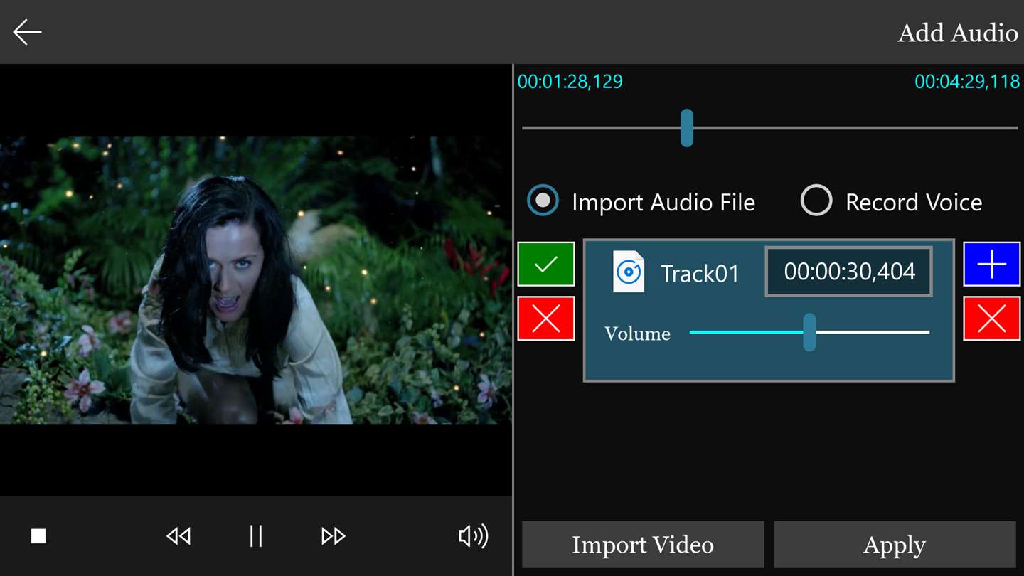Stop video playback
This screenshot has width=1024, height=576.
pyautogui.click(x=38, y=536)
